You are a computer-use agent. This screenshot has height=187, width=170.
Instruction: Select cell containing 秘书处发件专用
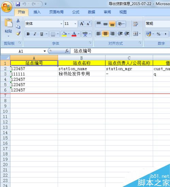tap(82, 74)
